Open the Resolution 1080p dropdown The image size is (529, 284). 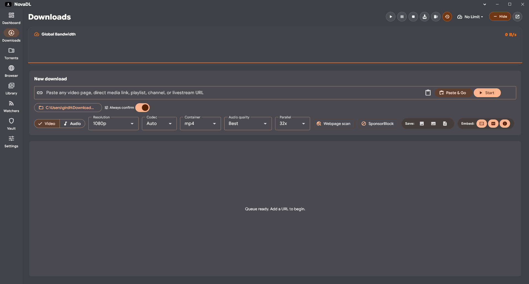coord(114,124)
